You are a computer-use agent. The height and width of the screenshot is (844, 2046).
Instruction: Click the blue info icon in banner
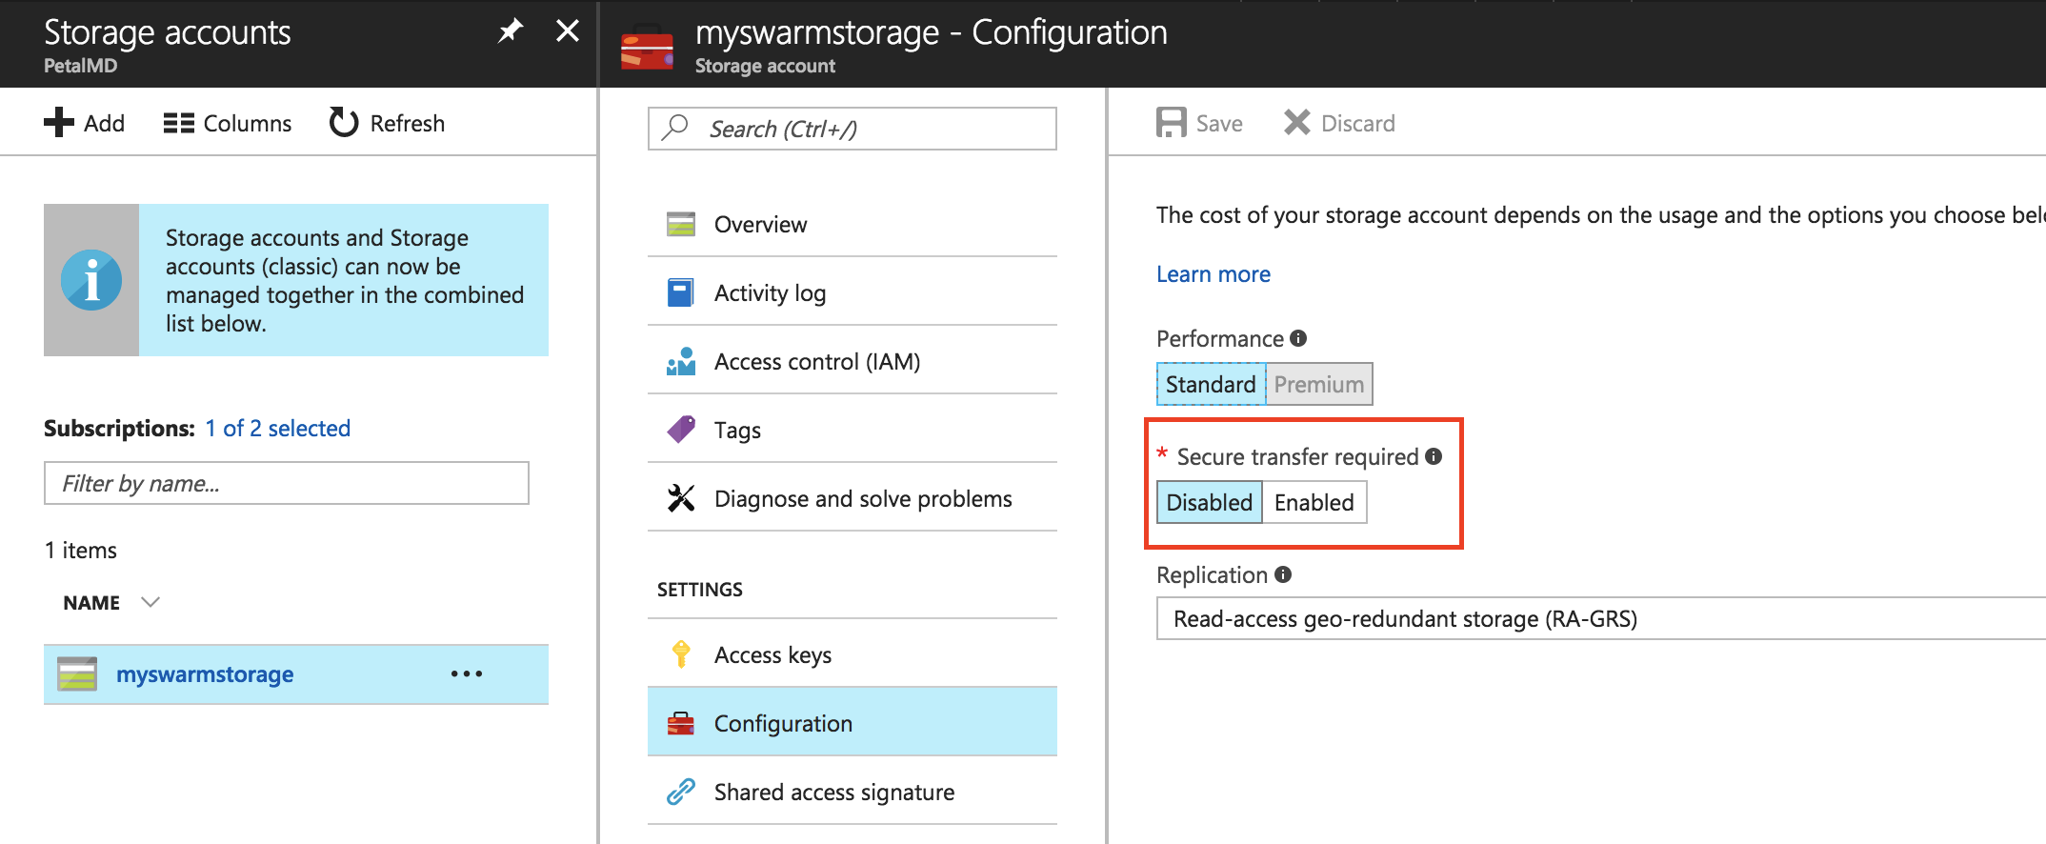pyautogui.click(x=91, y=280)
